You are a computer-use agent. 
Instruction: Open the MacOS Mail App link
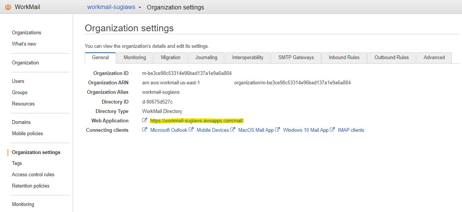click(x=256, y=130)
